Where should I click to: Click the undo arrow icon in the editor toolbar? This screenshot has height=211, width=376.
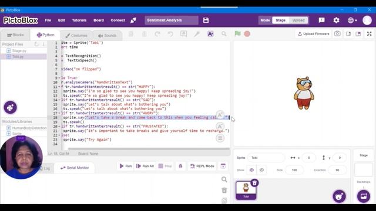[170, 34]
